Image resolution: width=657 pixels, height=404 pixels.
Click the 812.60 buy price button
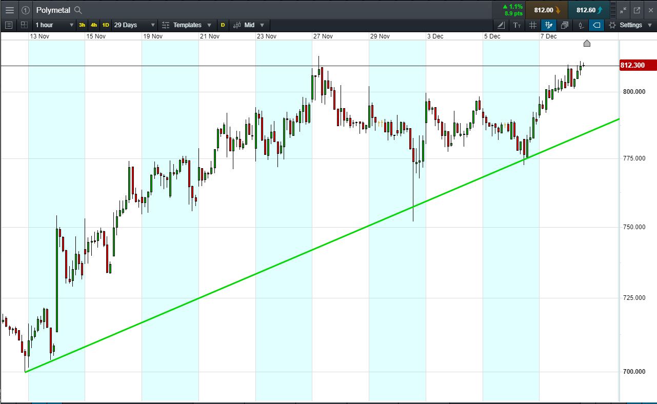(x=589, y=10)
